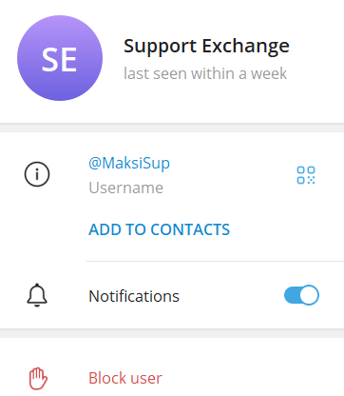Click the white knob of the notifications switch
This screenshot has width=344, height=396.
pos(309,295)
